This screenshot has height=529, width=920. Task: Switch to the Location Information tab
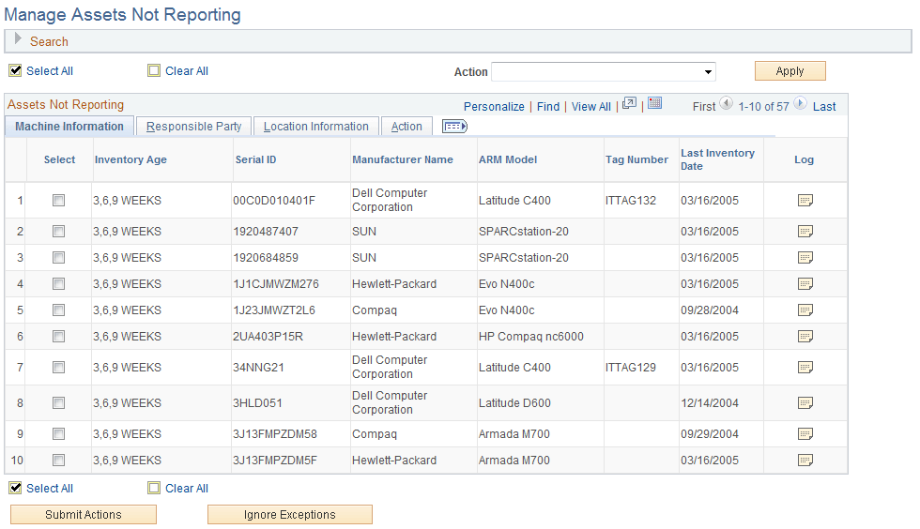coord(315,126)
